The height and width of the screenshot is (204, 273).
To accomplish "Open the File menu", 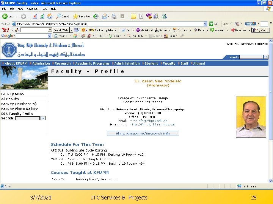I will [4, 9].
